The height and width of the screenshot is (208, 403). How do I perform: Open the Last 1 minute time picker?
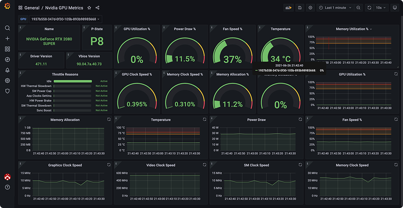[x=335, y=8]
